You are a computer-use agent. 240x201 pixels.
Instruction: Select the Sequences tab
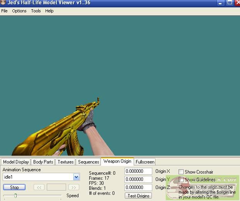(x=89, y=162)
